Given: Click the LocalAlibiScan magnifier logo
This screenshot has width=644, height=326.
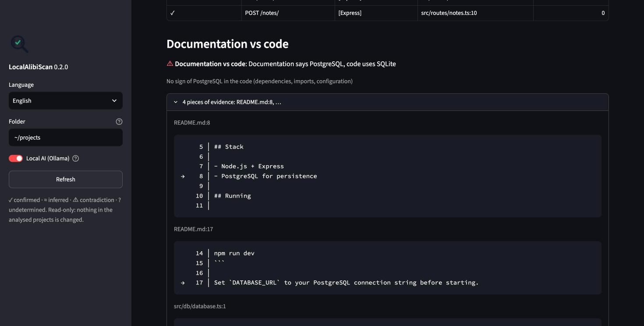Looking at the screenshot, I should [x=19, y=44].
